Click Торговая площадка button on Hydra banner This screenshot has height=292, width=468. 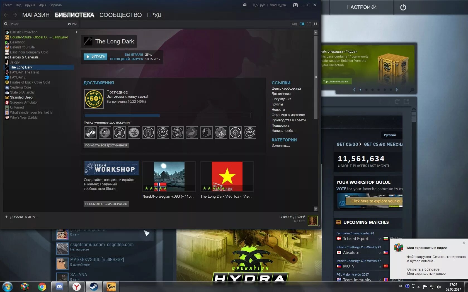coord(335,82)
